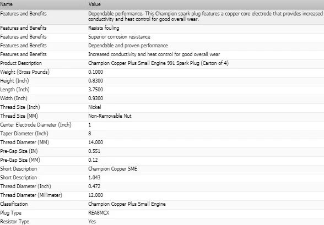Select the Thread Diameter (MM) label

coord(24,142)
